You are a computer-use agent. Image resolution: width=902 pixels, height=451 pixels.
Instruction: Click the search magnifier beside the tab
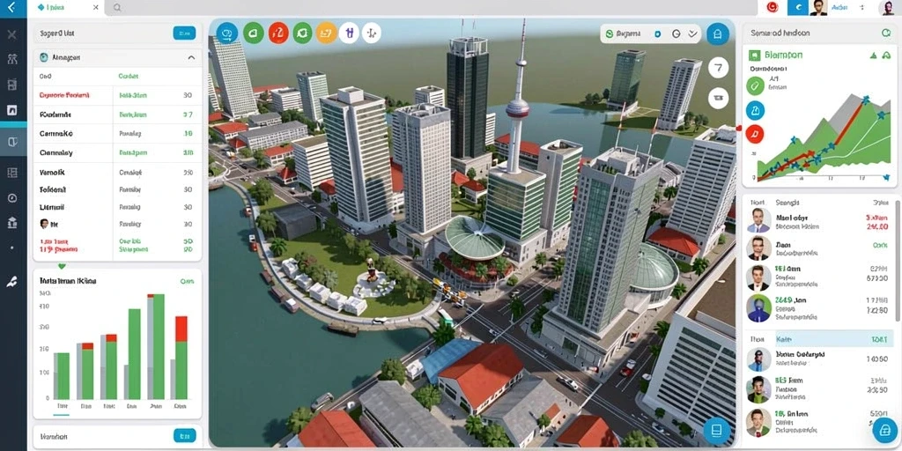pyautogui.click(x=117, y=7)
